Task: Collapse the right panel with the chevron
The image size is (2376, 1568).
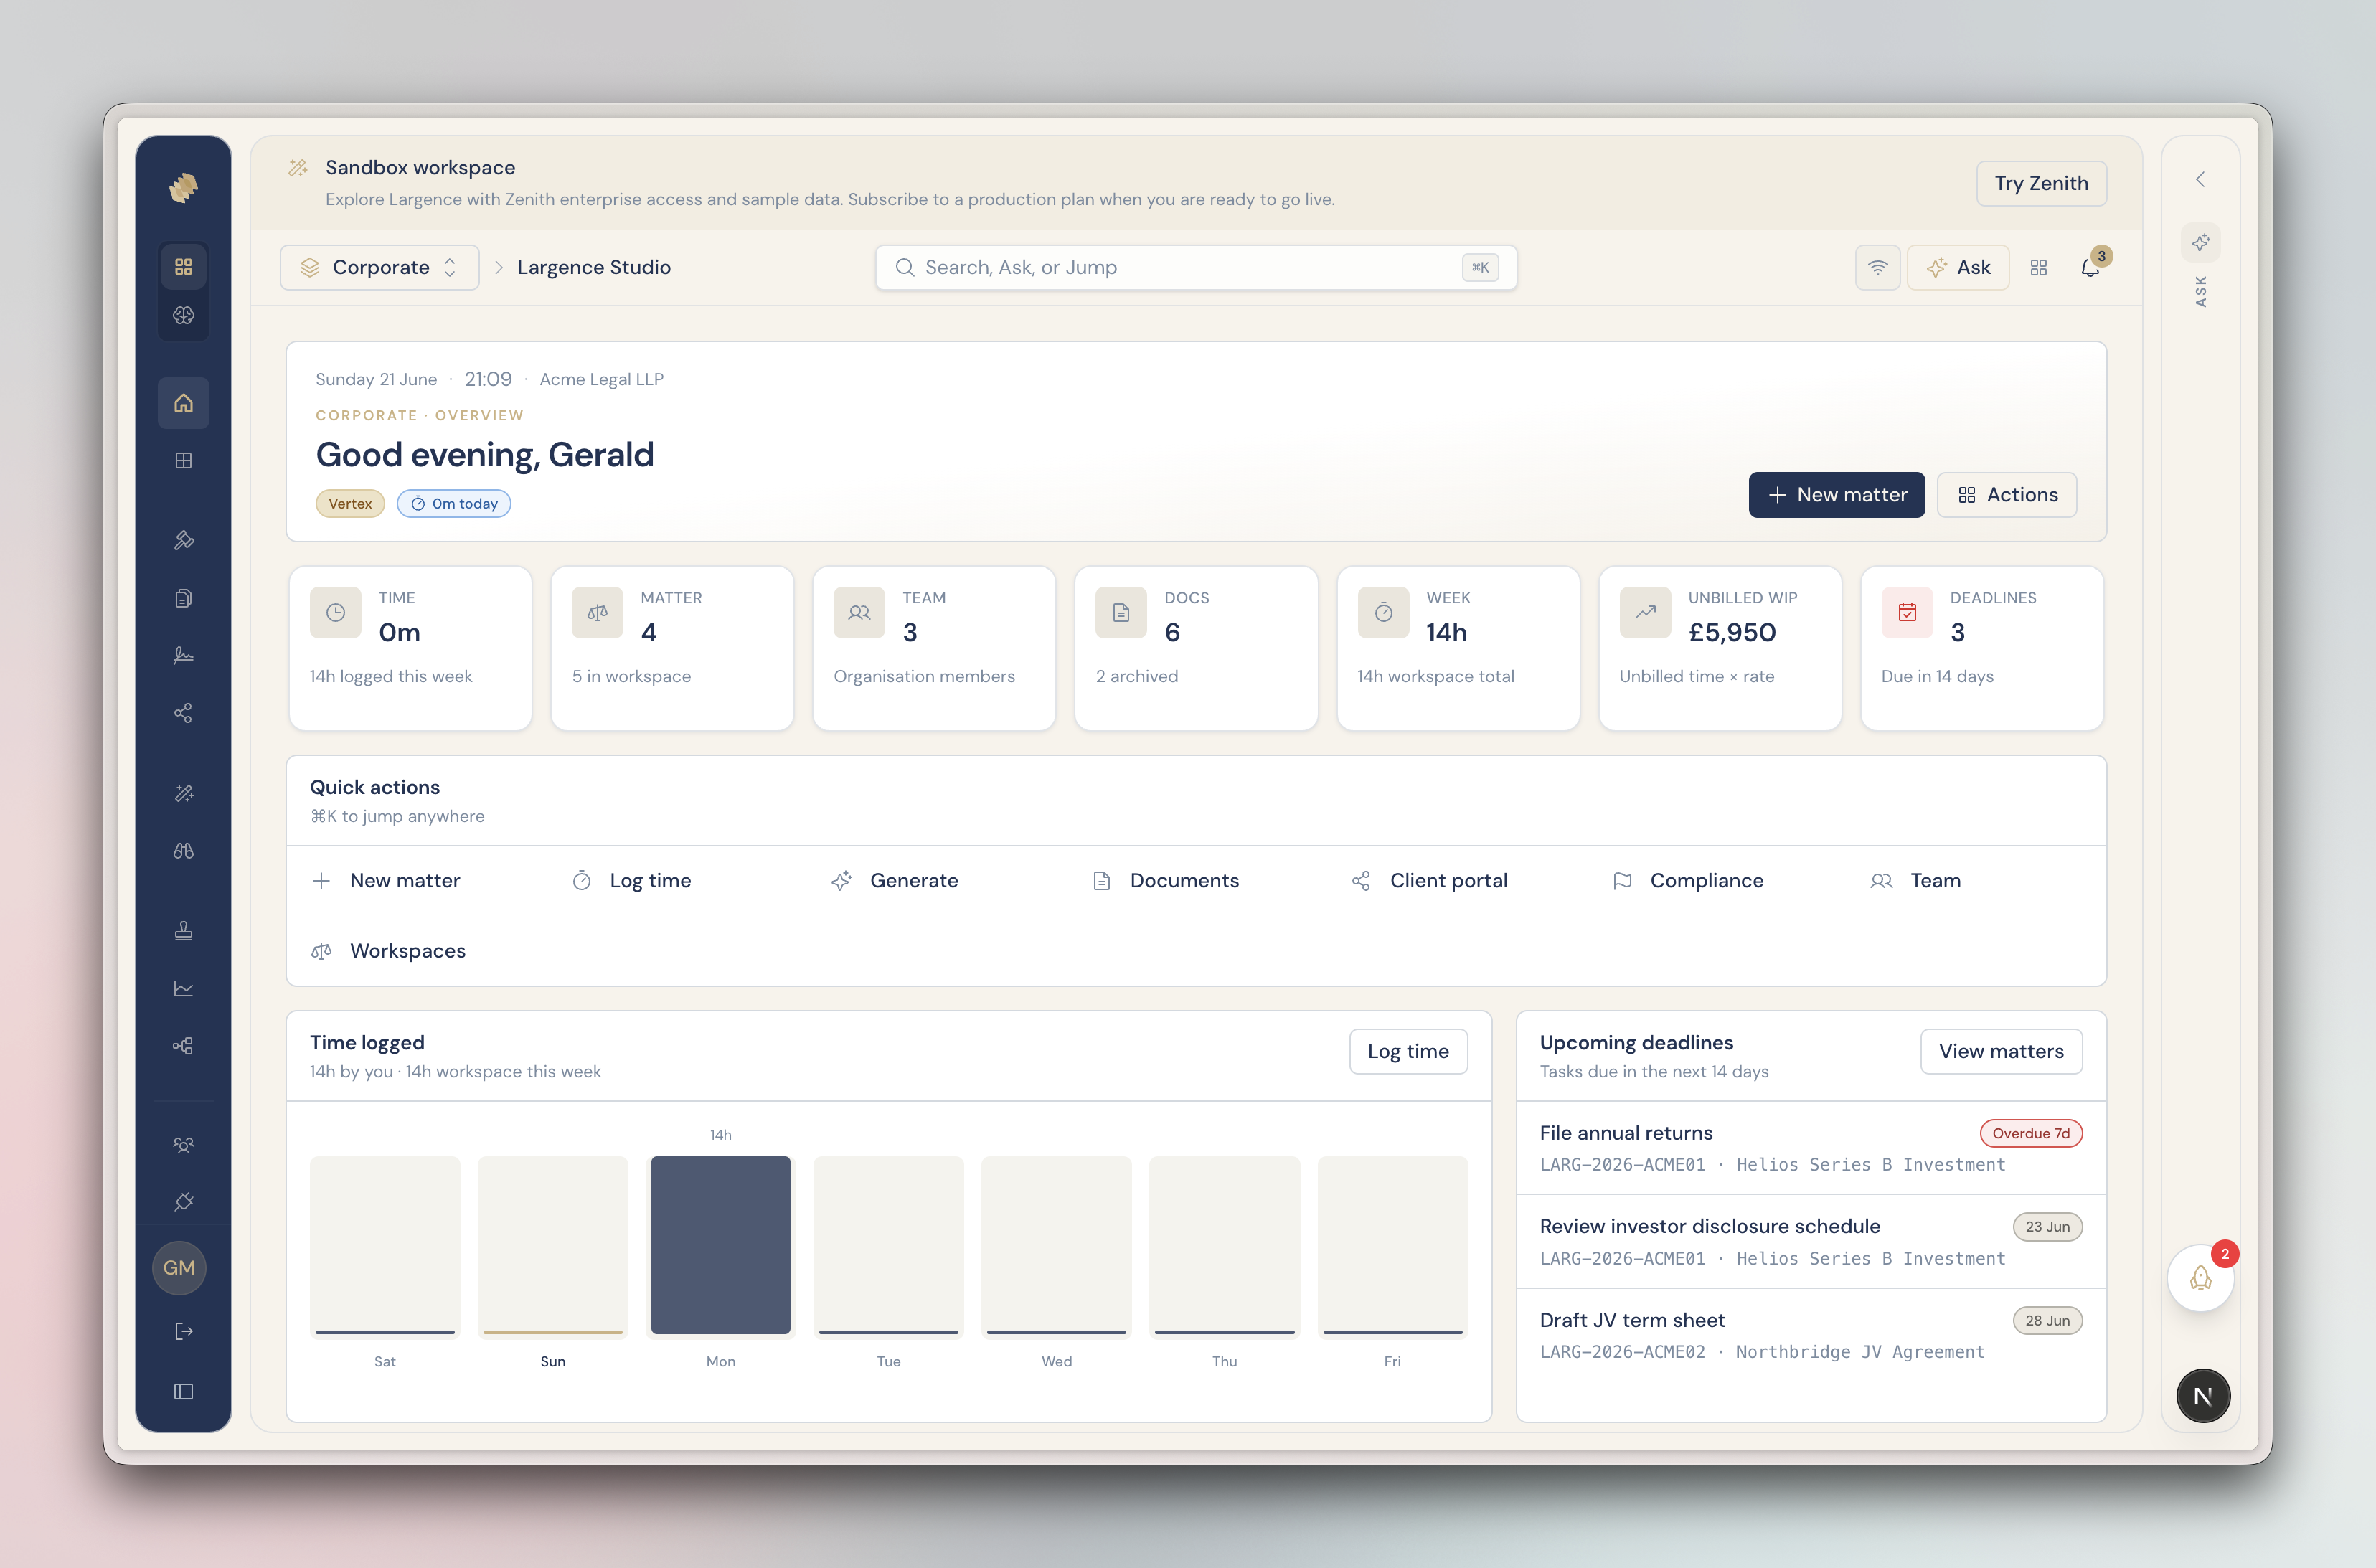Action: pyautogui.click(x=2200, y=180)
